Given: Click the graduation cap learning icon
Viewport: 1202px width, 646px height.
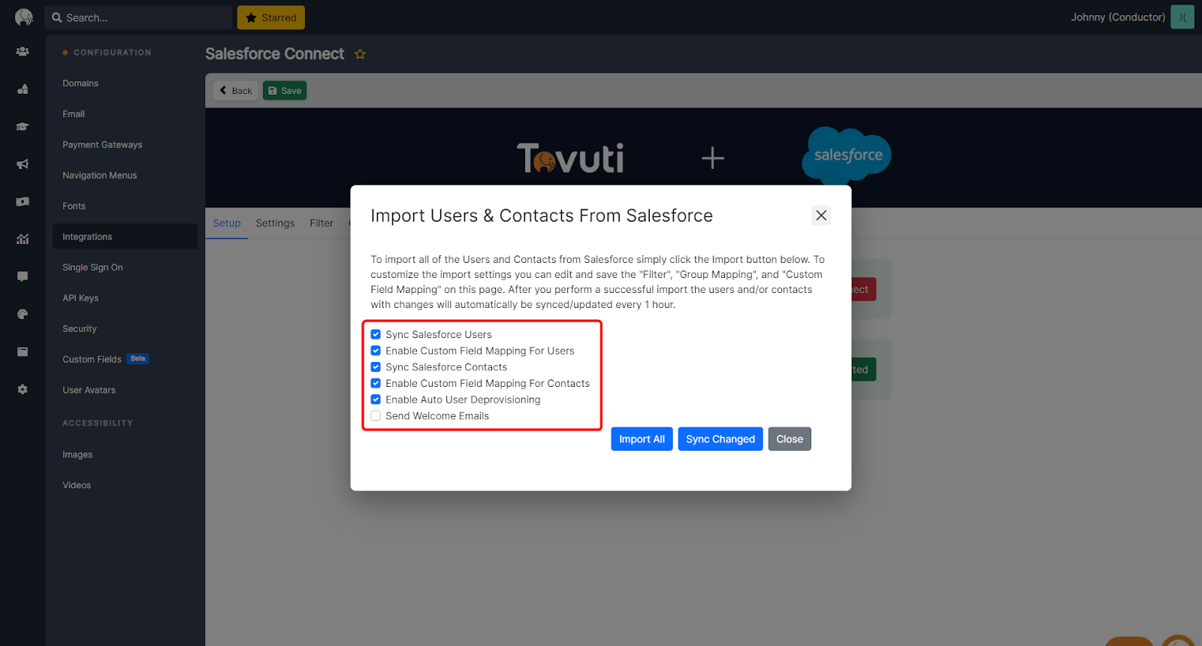Looking at the screenshot, I should (x=23, y=127).
